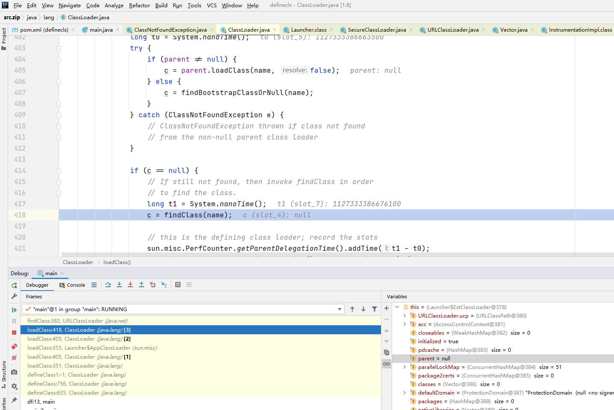Click the loadClass() breadcrumb under the editor
The image size is (614, 410).
point(117,262)
